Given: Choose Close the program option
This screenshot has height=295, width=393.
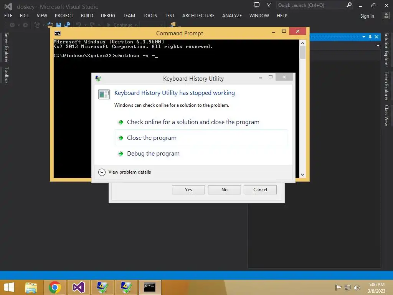Looking at the screenshot, I should click(x=201, y=138).
